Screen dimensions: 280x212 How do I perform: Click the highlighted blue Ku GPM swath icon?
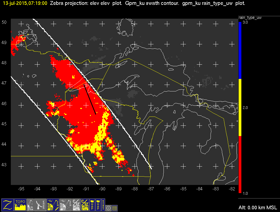pos(53,205)
